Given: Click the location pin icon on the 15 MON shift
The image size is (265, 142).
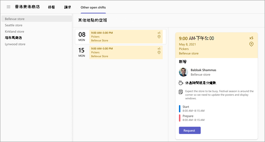Looking at the screenshot, I should coord(159,52).
